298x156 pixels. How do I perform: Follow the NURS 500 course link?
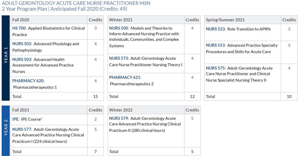click(118, 28)
